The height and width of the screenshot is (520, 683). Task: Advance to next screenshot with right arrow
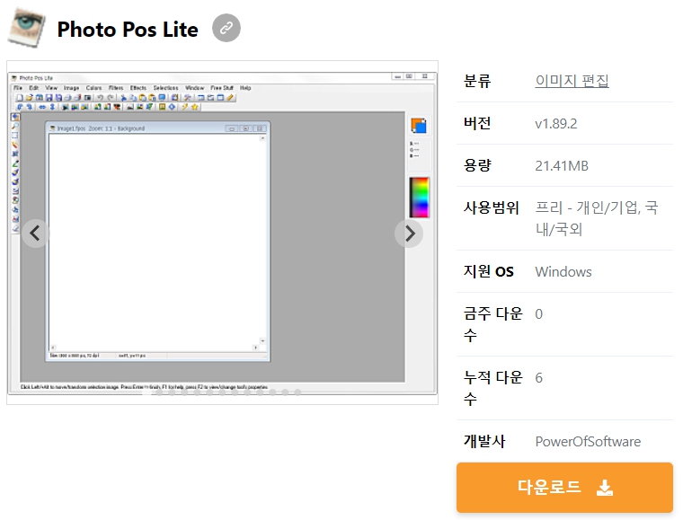click(409, 234)
